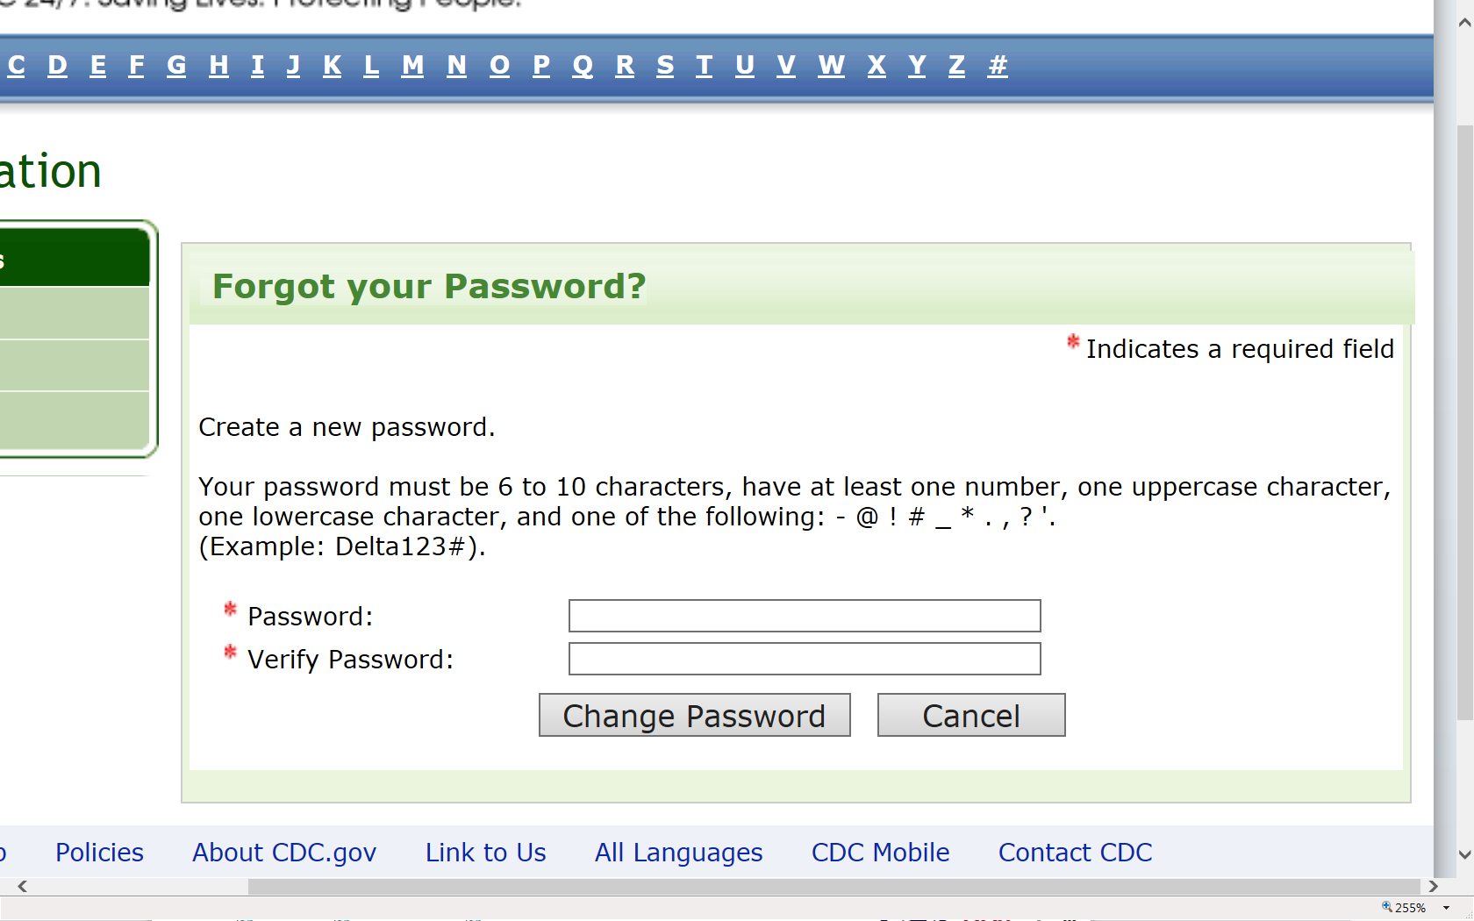
Task: Choose the # entry in A-Z index
Action: pos(998,66)
